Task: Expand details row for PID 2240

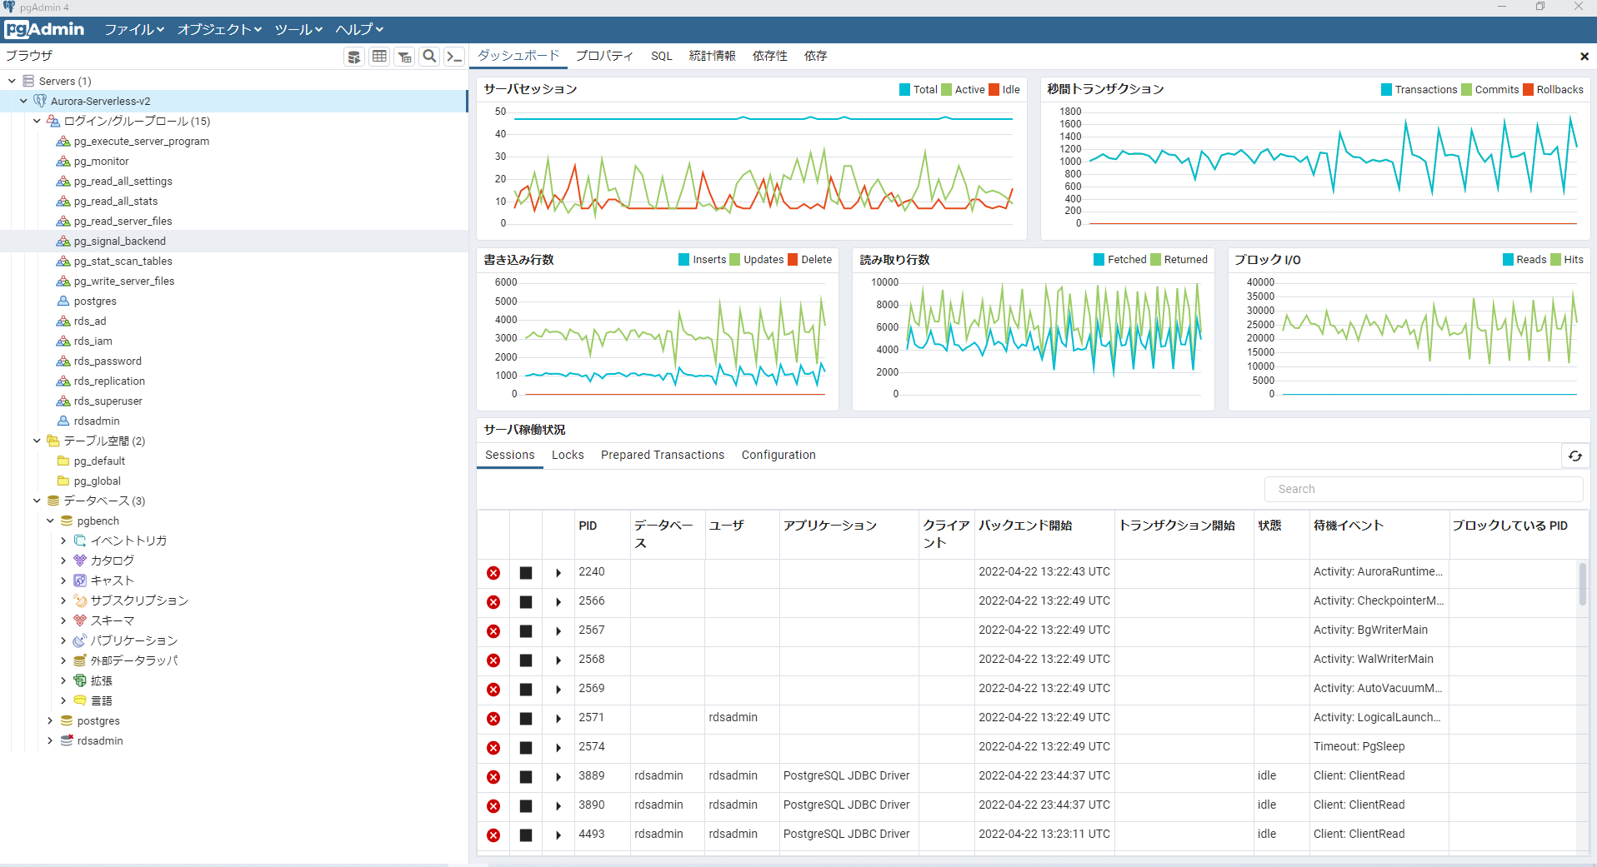Action: click(558, 573)
